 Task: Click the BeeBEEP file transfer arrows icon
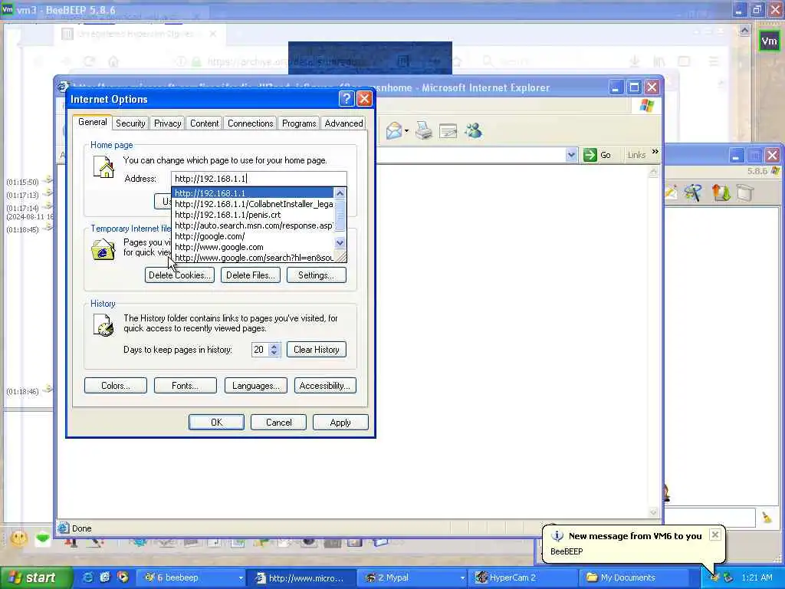(721, 192)
